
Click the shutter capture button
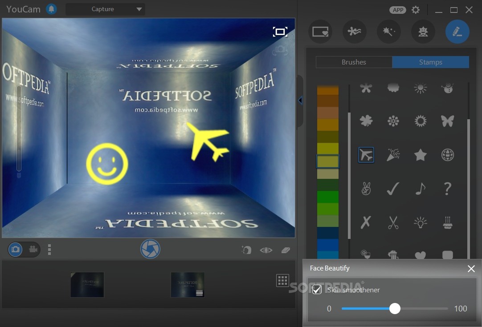(x=150, y=249)
